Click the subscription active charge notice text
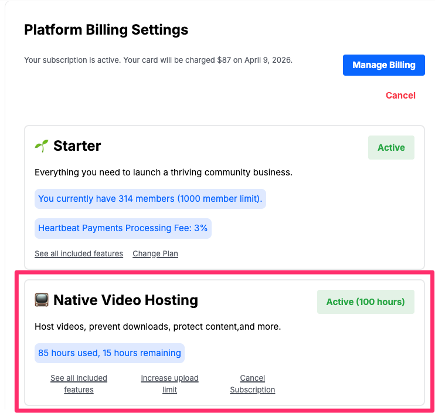Image resolution: width=435 pixels, height=413 pixels. (x=158, y=60)
